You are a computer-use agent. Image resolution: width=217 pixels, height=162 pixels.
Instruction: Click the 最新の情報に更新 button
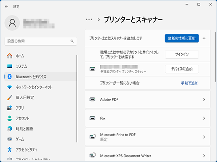pyautogui.click(x=182, y=38)
